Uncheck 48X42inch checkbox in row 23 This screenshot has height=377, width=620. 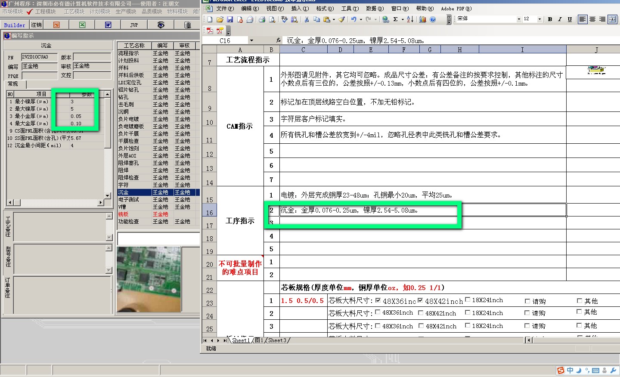point(420,300)
